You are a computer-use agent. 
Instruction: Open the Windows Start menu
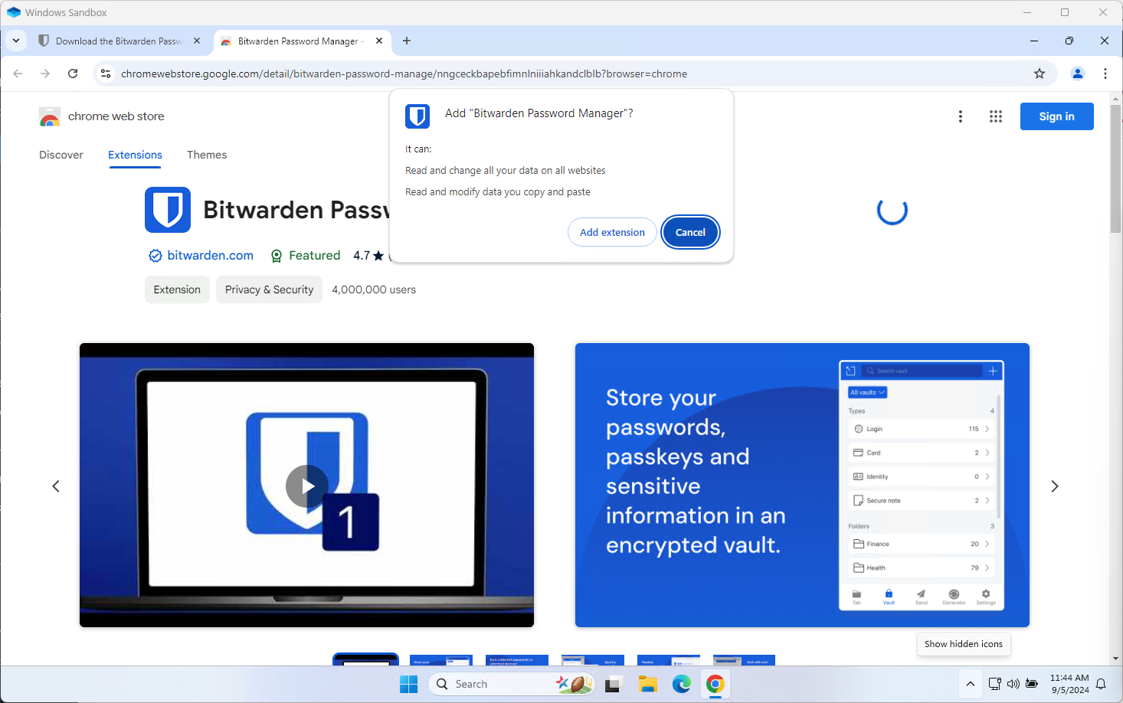pos(408,684)
